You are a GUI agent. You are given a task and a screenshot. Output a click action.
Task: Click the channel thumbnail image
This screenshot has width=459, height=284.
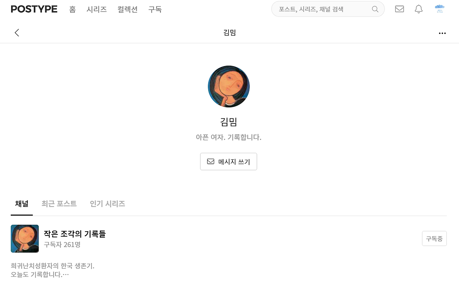tap(24, 238)
